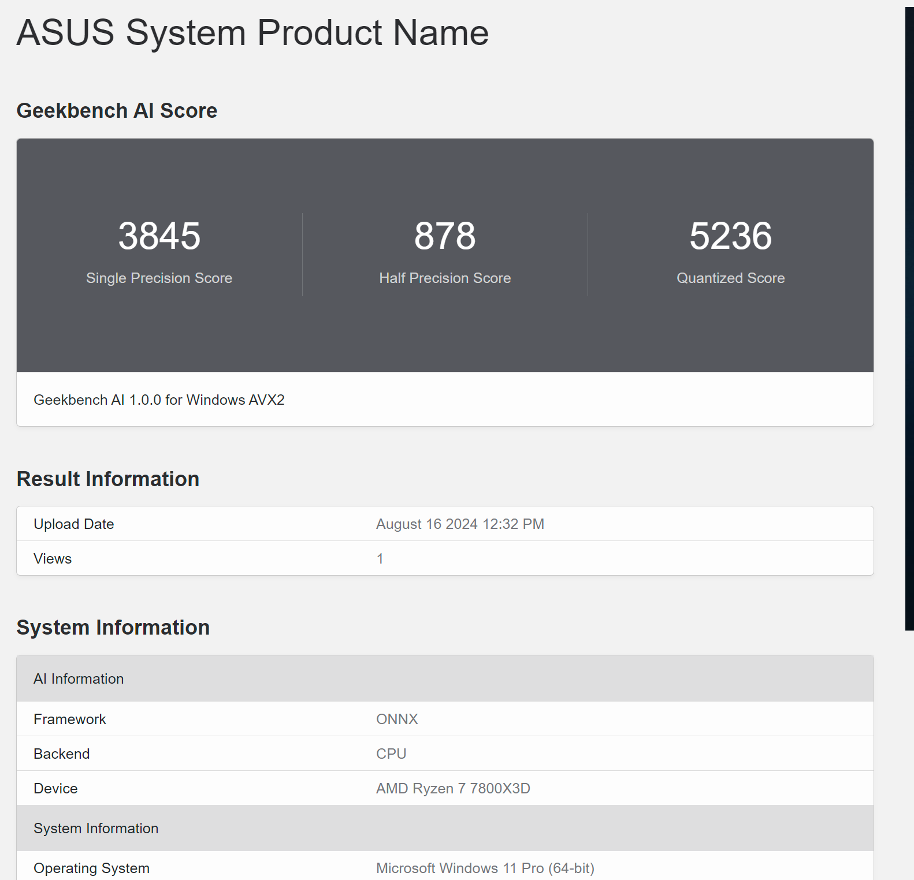Click the ONNX framework value
This screenshot has width=914, height=880.
[397, 719]
